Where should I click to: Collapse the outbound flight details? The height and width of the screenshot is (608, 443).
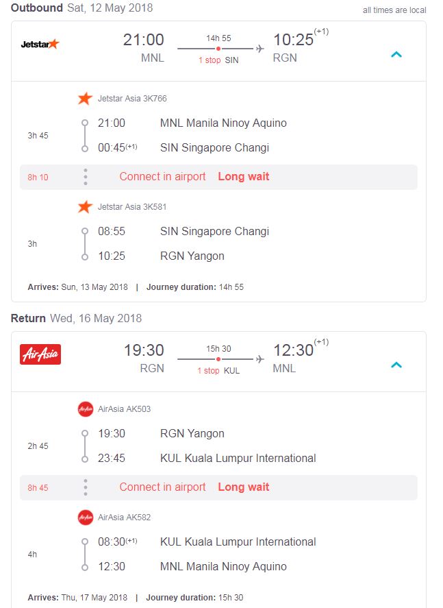coord(396,55)
